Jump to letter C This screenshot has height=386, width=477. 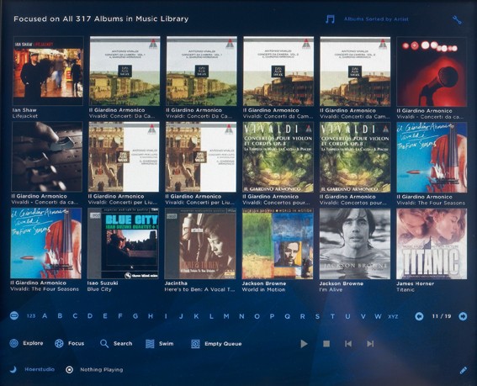click(75, 316)
